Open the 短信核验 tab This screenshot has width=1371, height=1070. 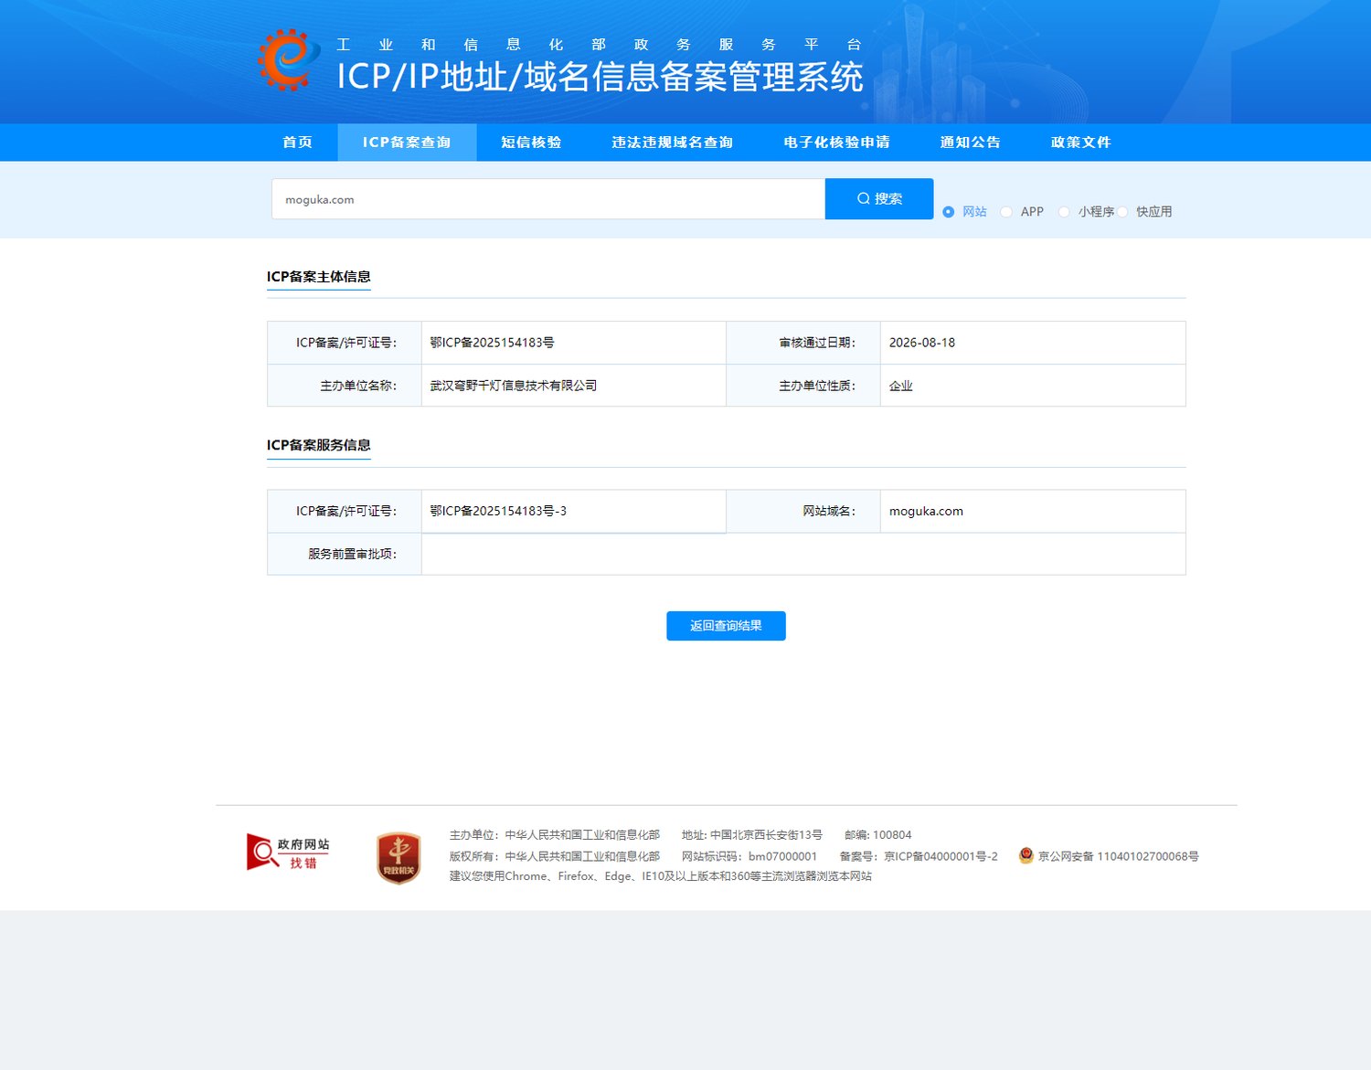pyautogui.click(x=531, y=143)
